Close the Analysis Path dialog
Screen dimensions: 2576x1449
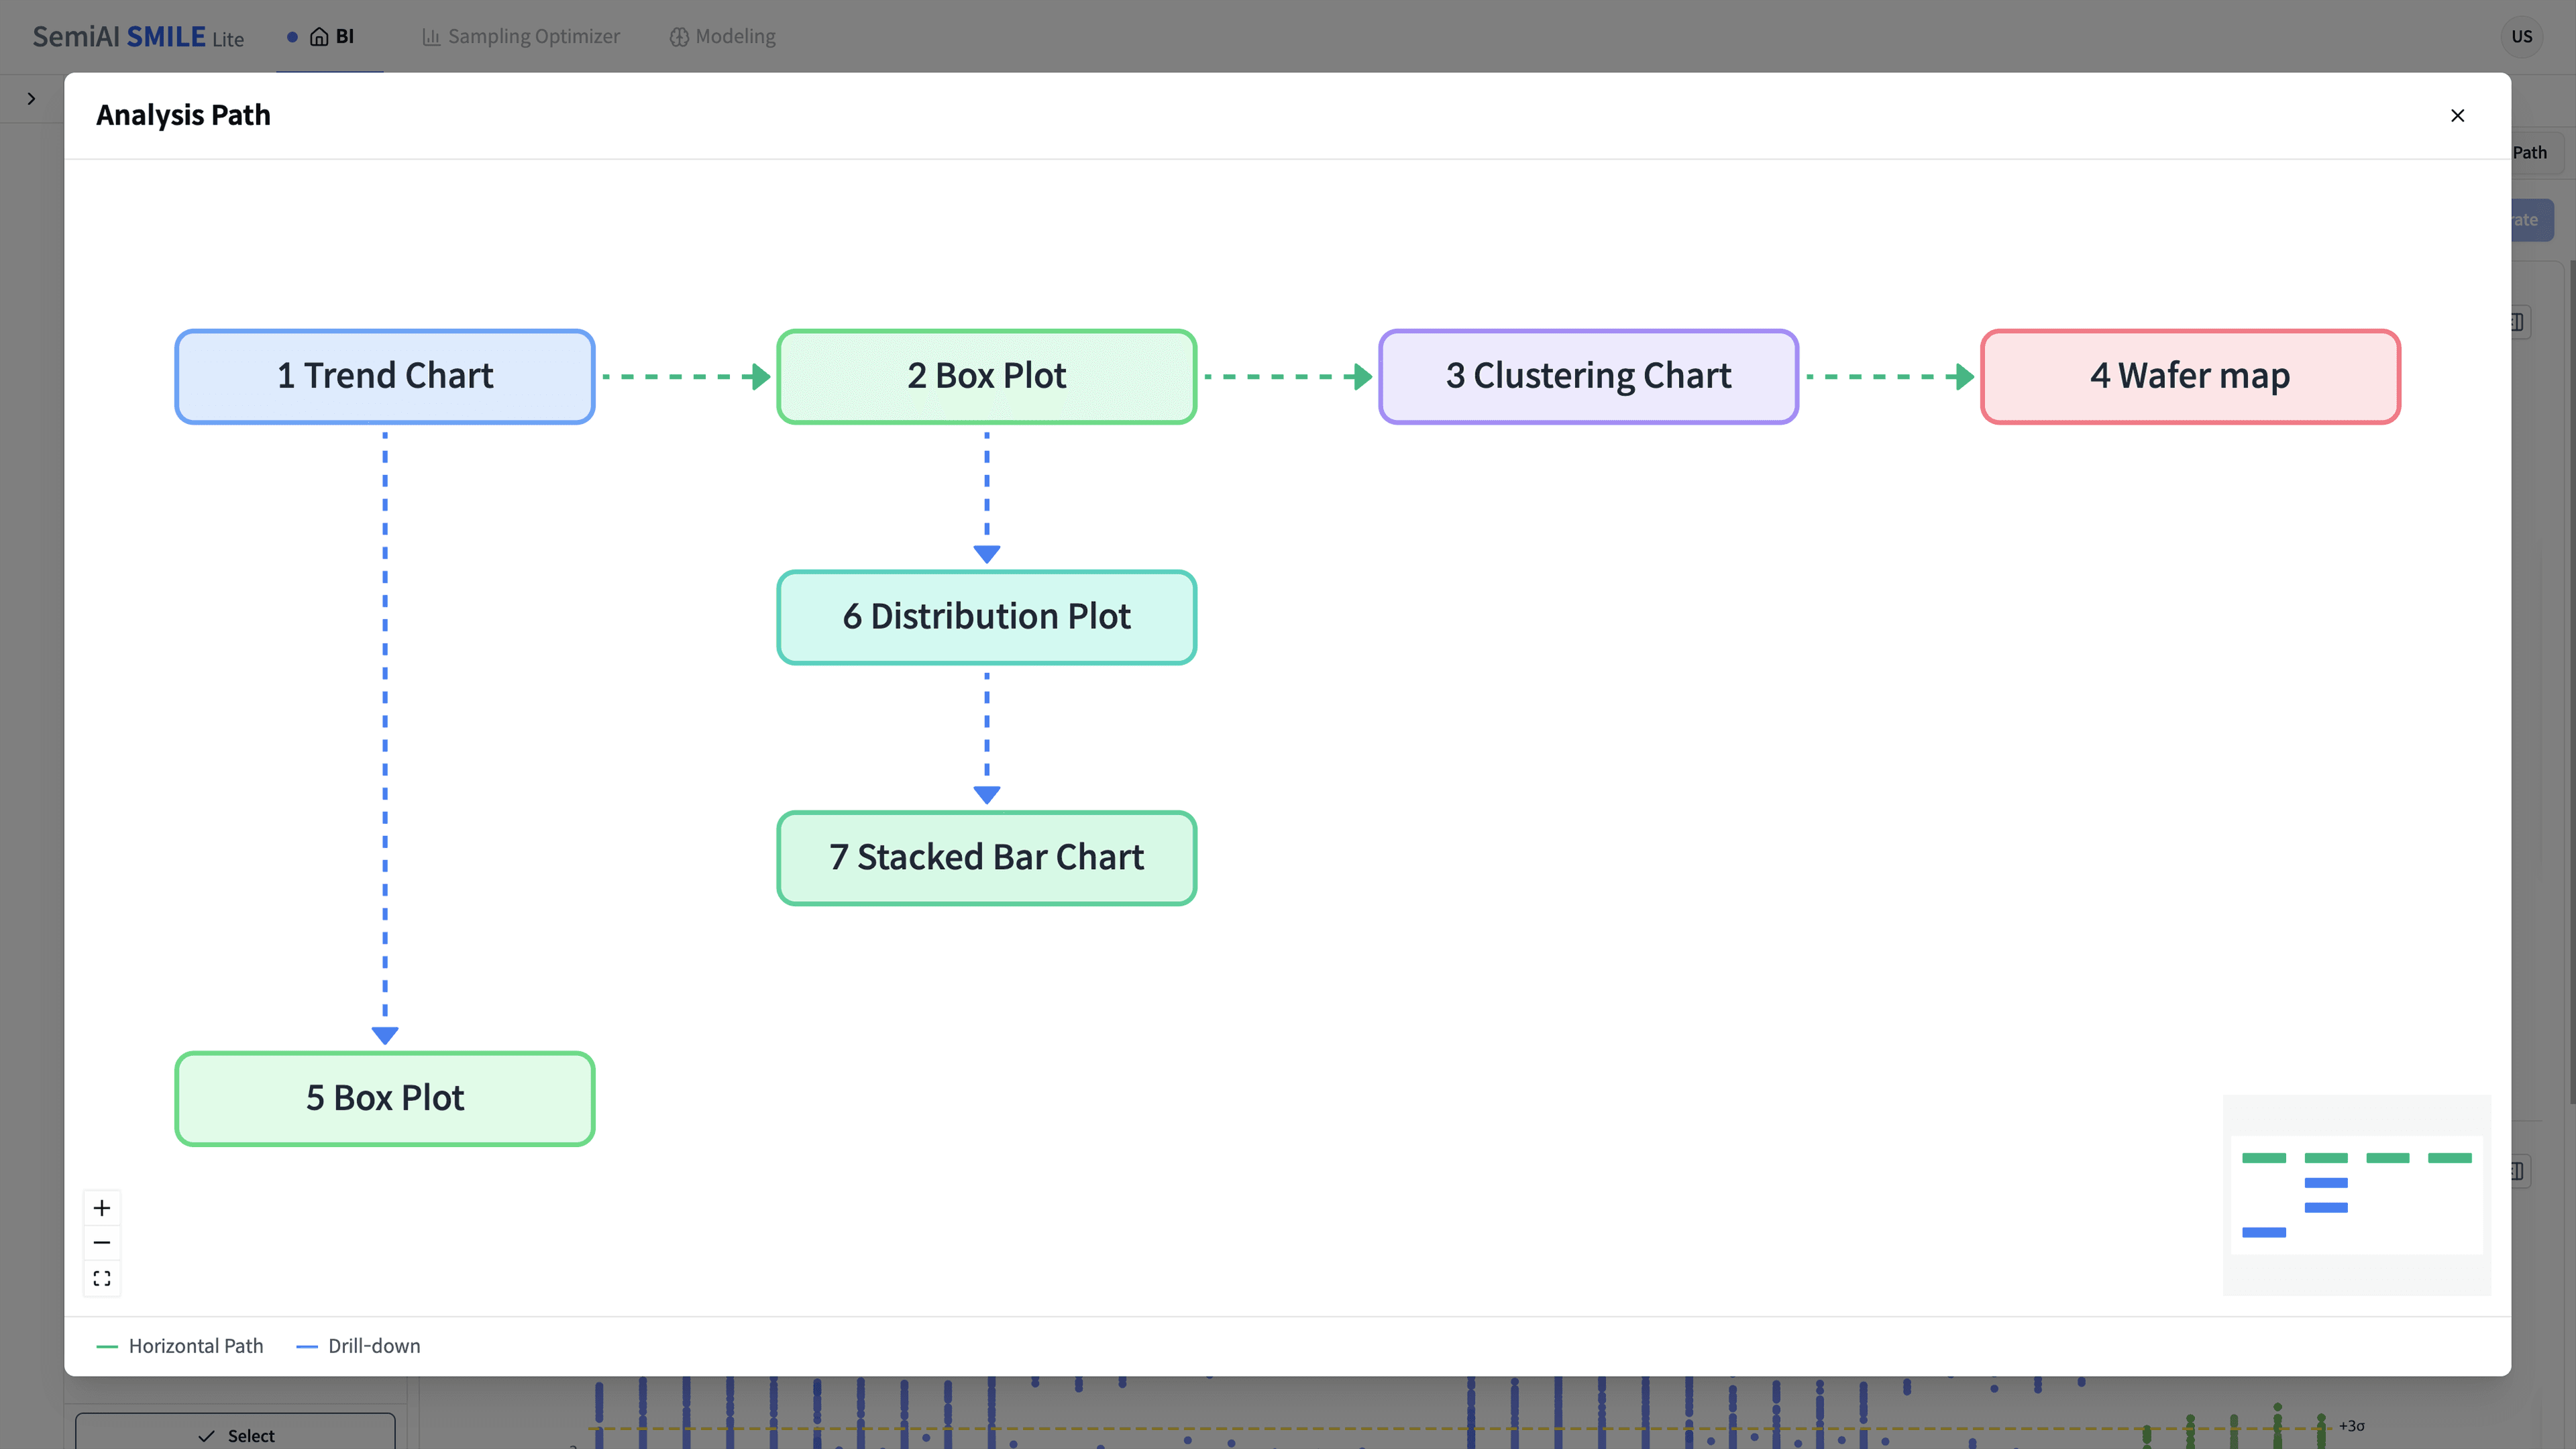2457,116
